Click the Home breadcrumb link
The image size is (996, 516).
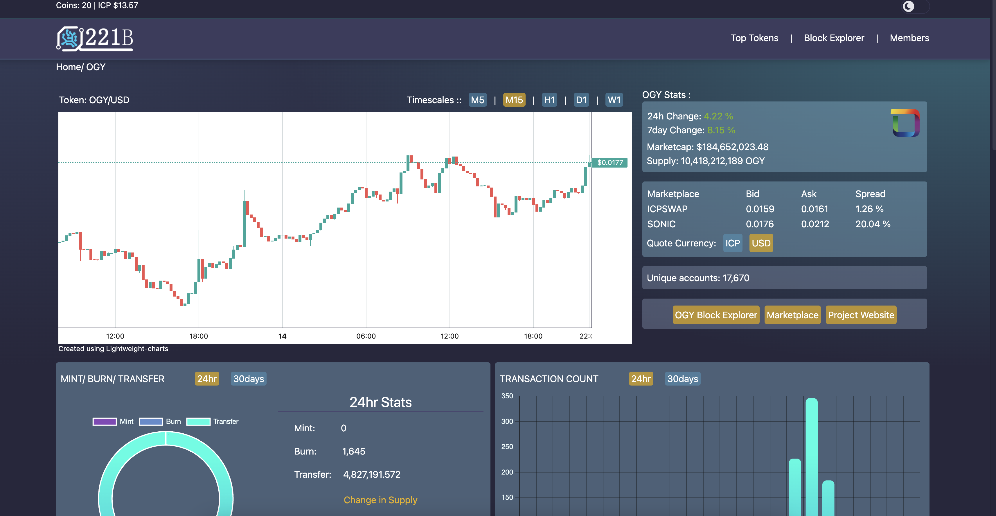[68, 67]
